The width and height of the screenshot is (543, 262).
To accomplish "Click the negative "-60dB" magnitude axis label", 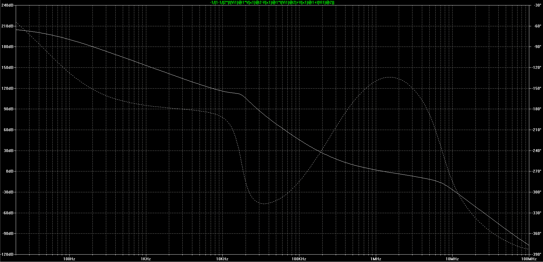I will click(7, 213).
